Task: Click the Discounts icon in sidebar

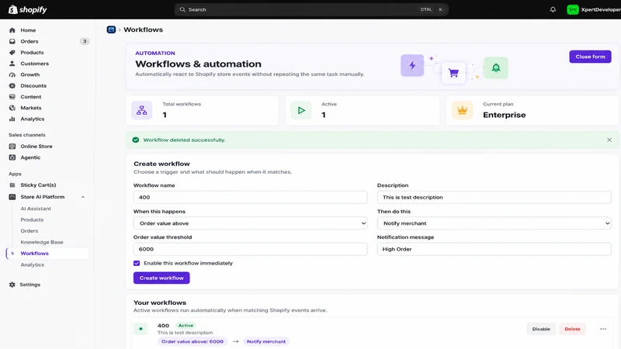Action: (12, 85)
